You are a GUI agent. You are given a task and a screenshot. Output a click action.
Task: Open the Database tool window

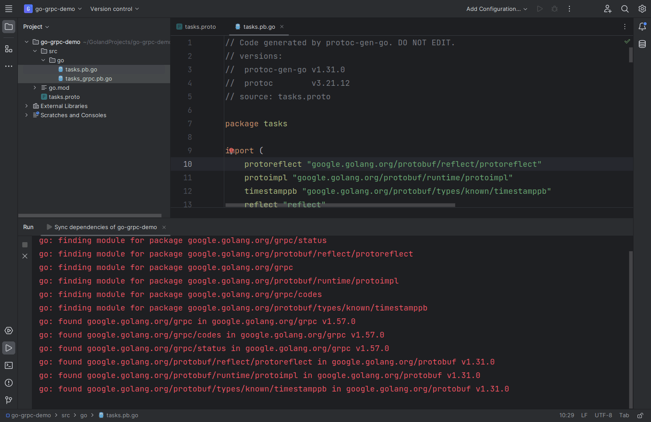[x=642, y=44]
